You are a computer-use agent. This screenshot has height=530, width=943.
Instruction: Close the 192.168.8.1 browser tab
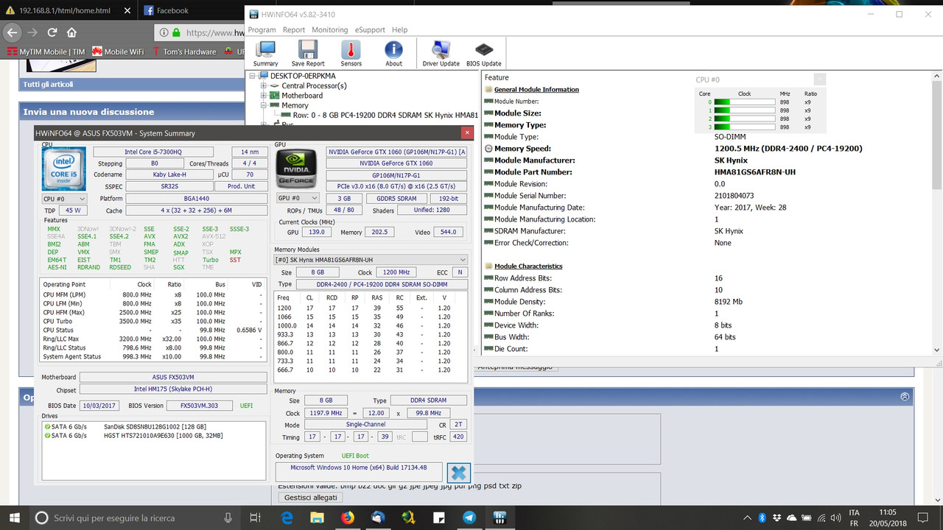[x=126, y=10]
